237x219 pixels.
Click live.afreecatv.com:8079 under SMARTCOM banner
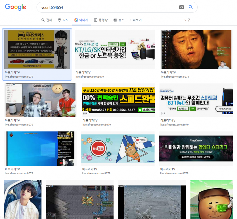click(x=175, y=125)
